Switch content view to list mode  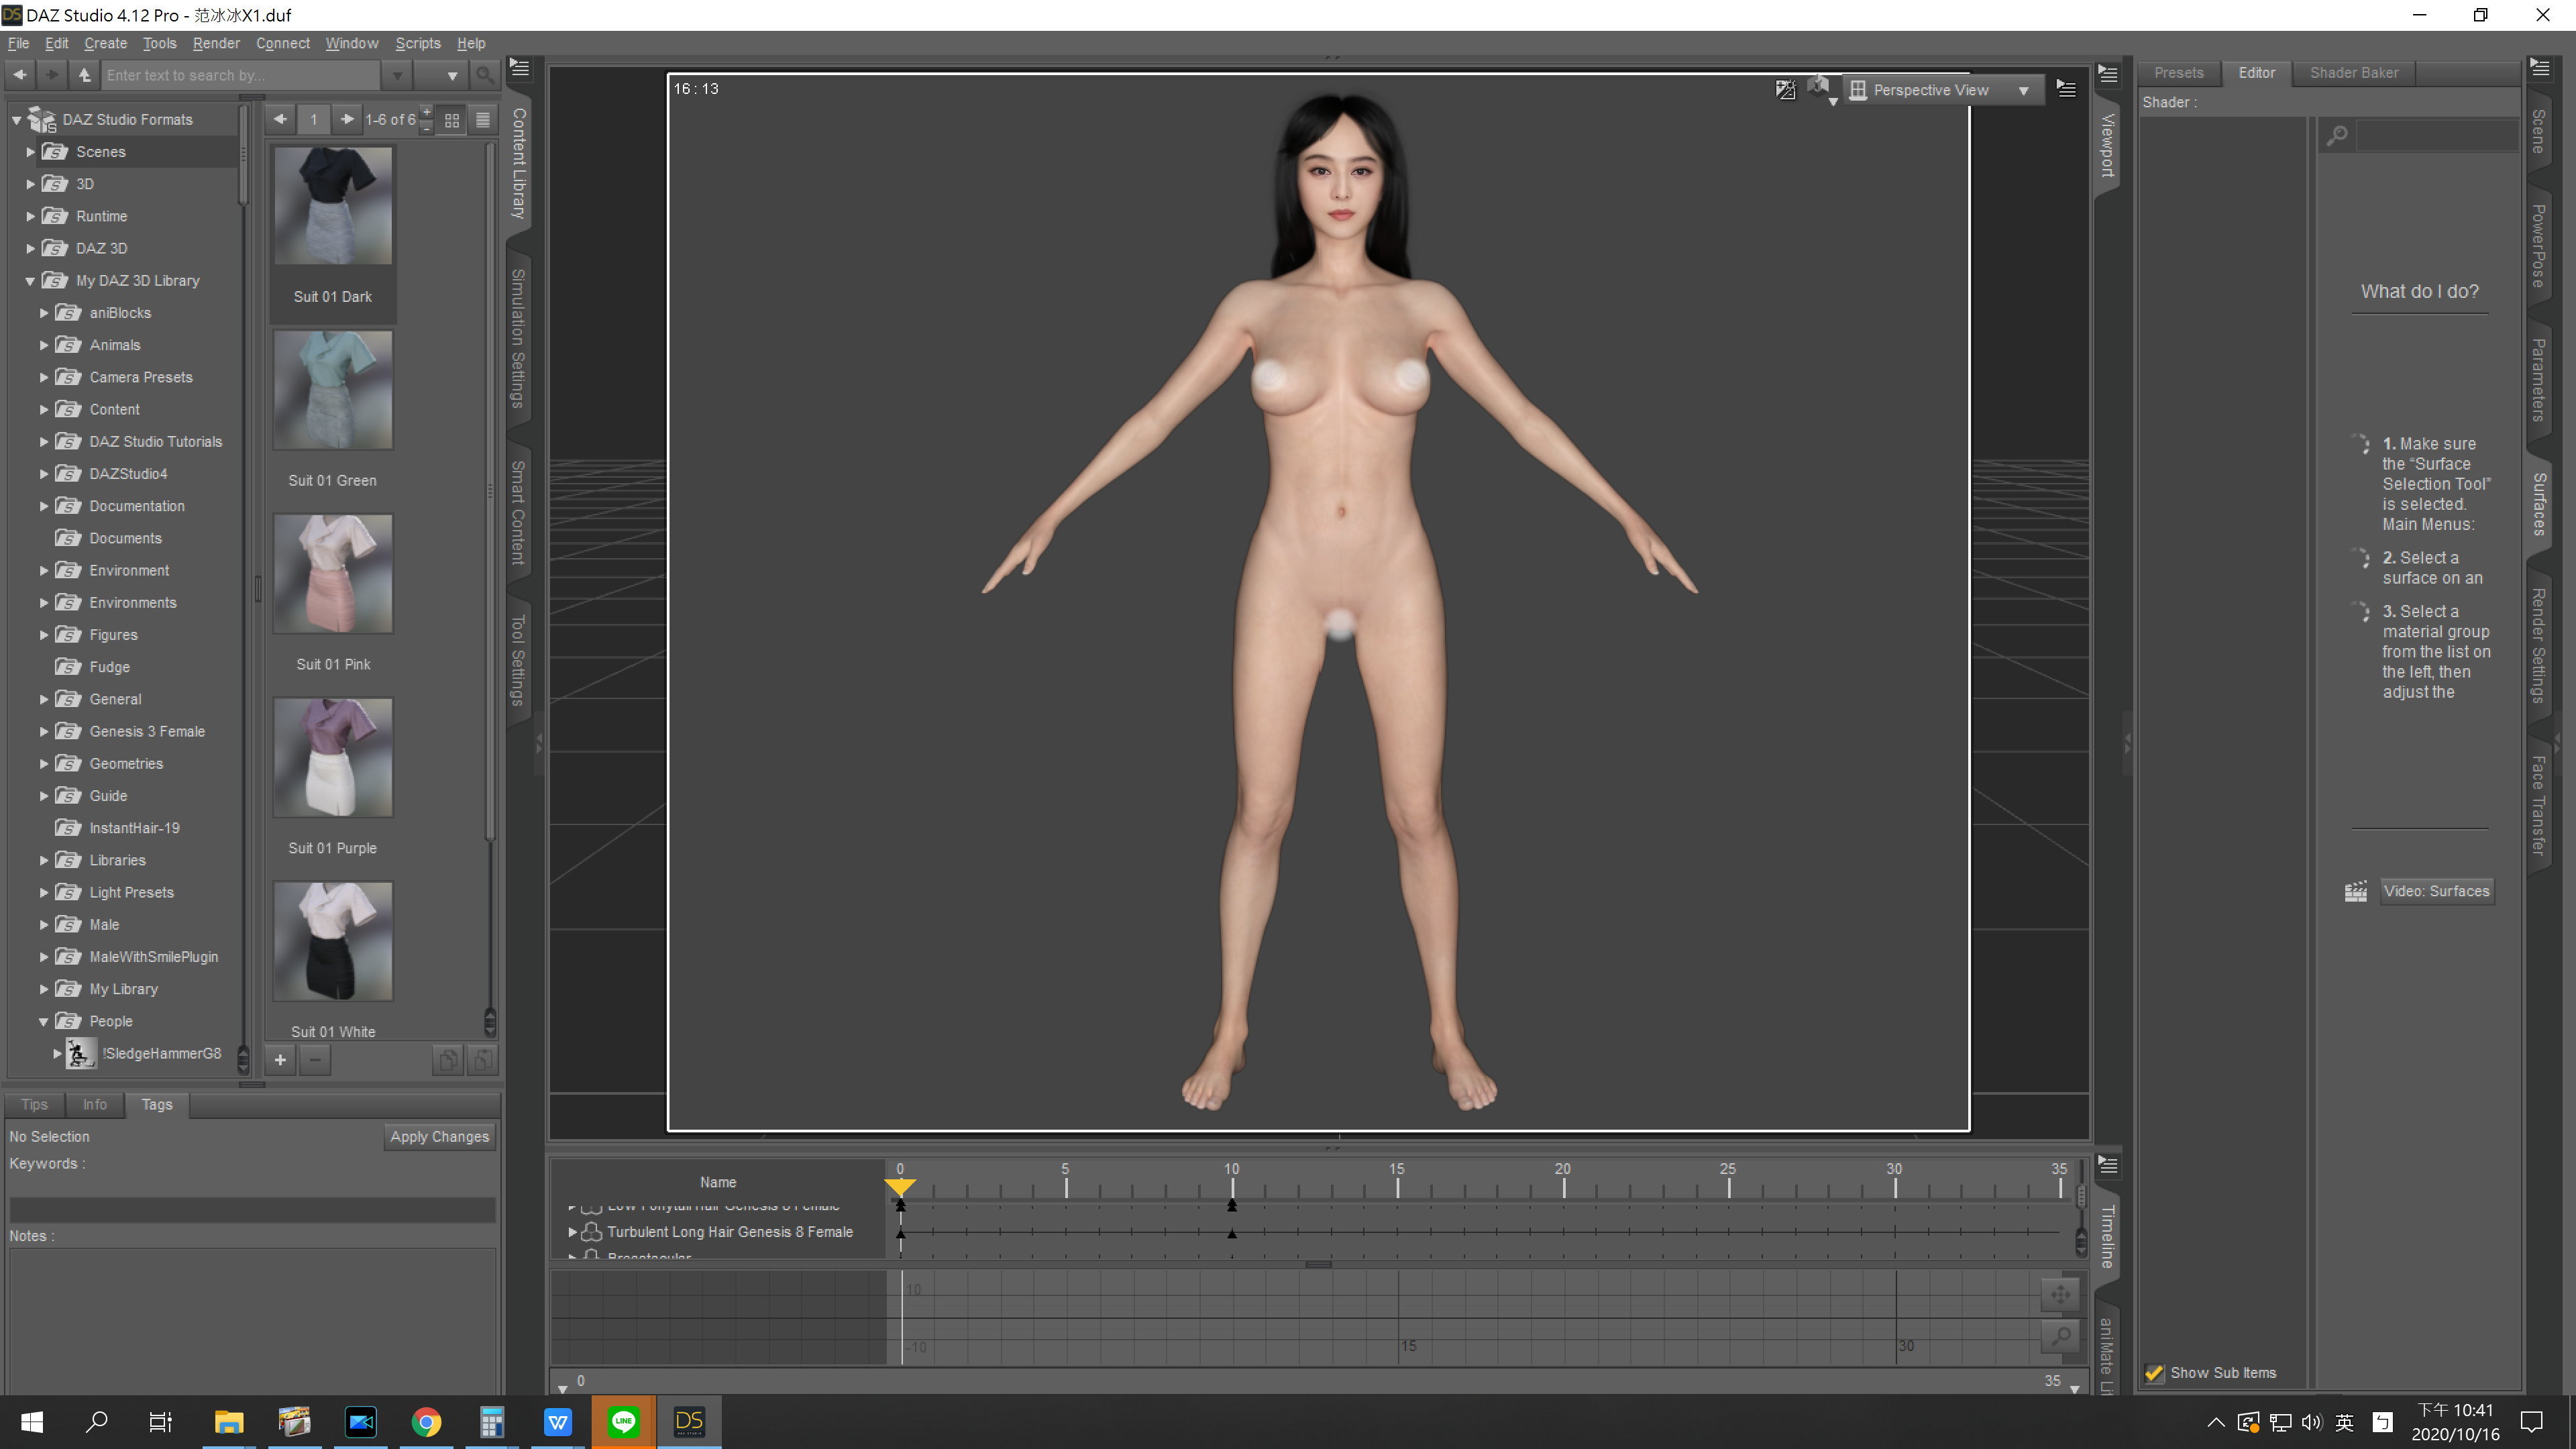(x=483, y=120)
